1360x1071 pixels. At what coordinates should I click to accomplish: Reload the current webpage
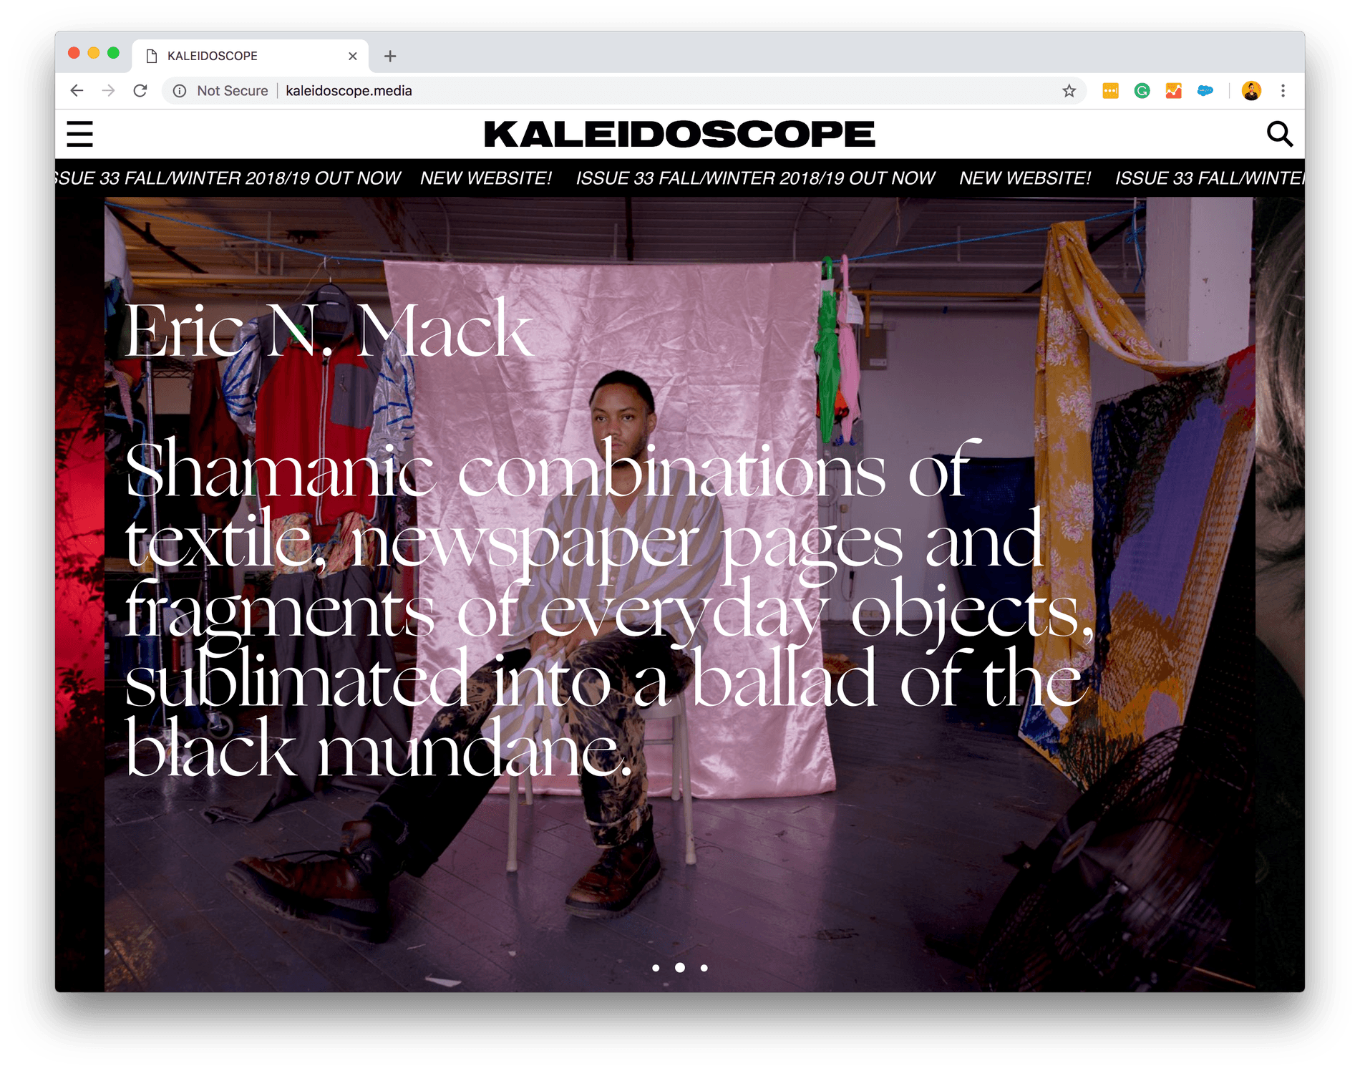[x=140, y=91]
